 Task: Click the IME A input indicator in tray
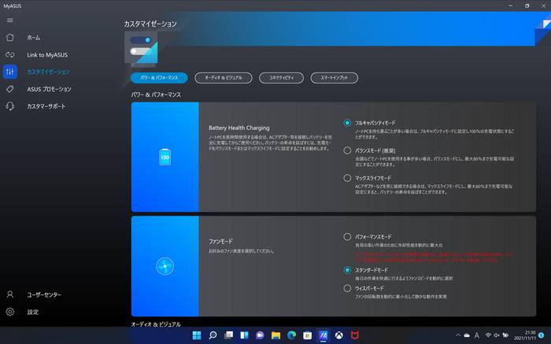click(x=477, y=335)
